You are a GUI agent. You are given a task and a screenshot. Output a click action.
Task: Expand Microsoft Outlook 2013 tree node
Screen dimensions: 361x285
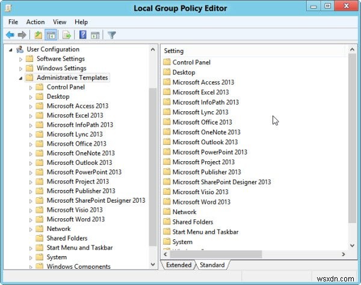(31, 163)
